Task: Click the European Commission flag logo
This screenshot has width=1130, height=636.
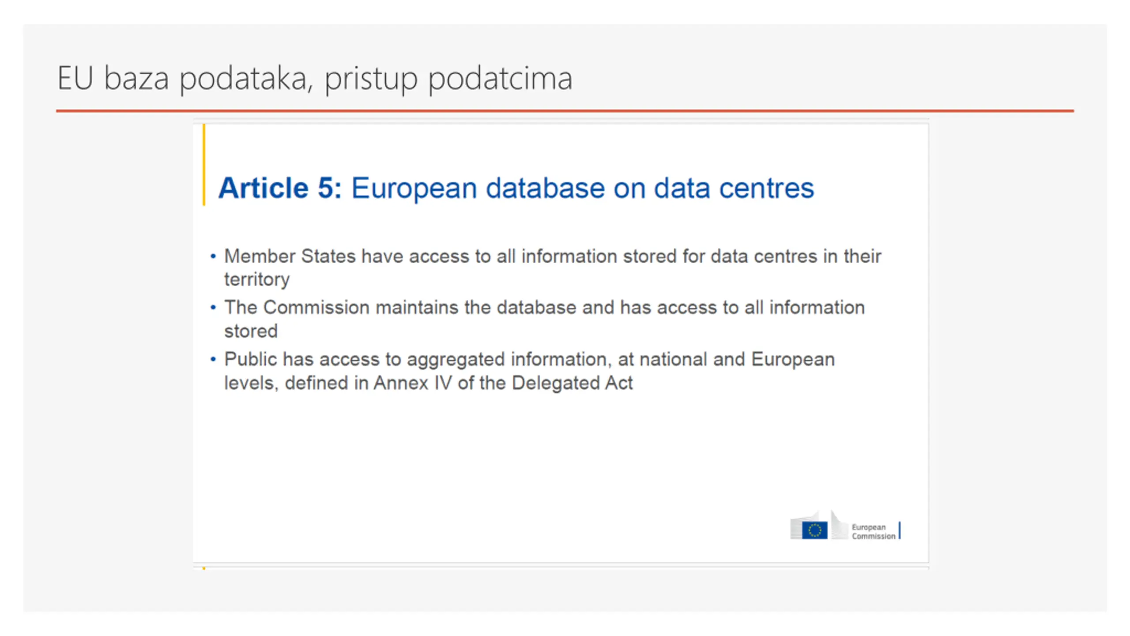Action: point(814,530)
